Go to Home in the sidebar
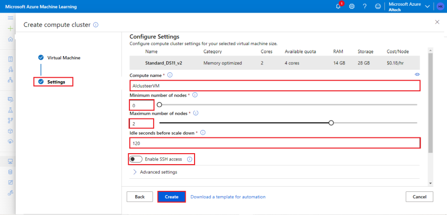This screenshot has height=215, width=447. (x=11, y=39)
